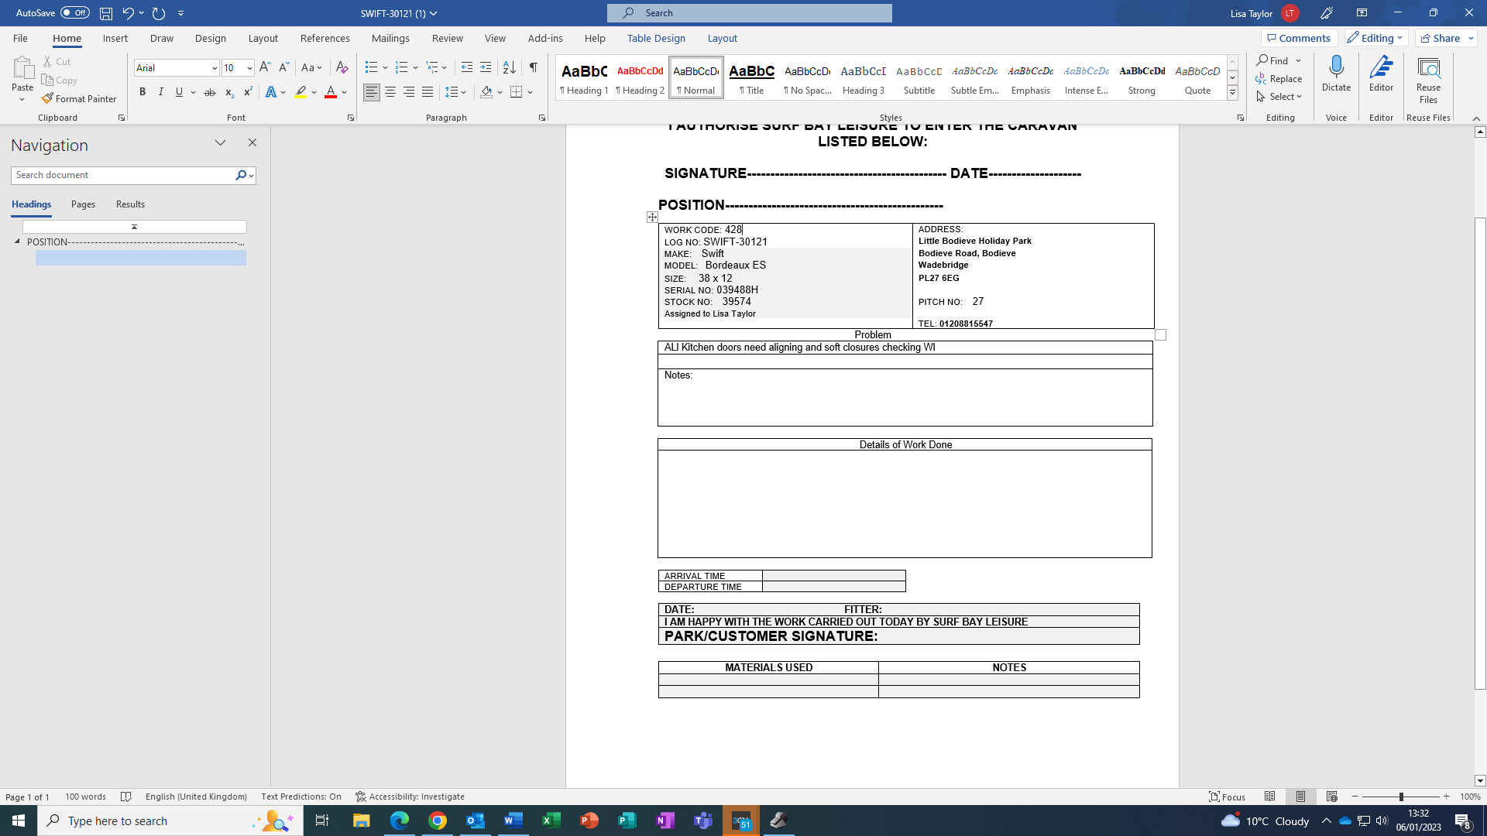This screenshot has height=836, width=1487.
Task: Switch to the Pages tab in the Navigation pane
Action: [x=83, y=204]
